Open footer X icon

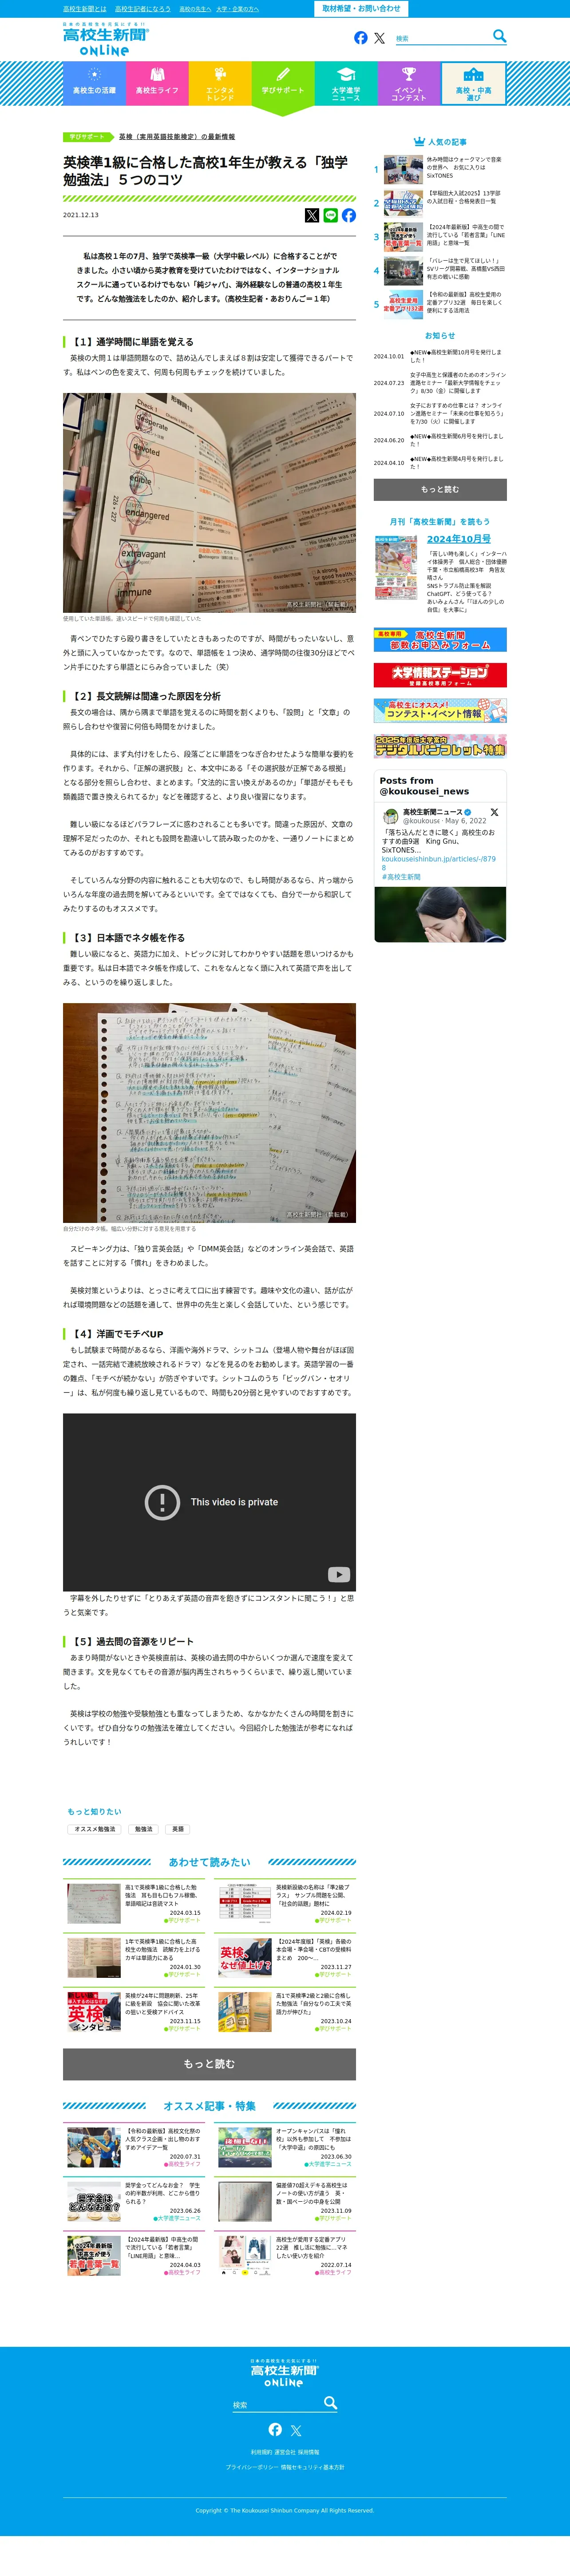[x=296, y=2431]
